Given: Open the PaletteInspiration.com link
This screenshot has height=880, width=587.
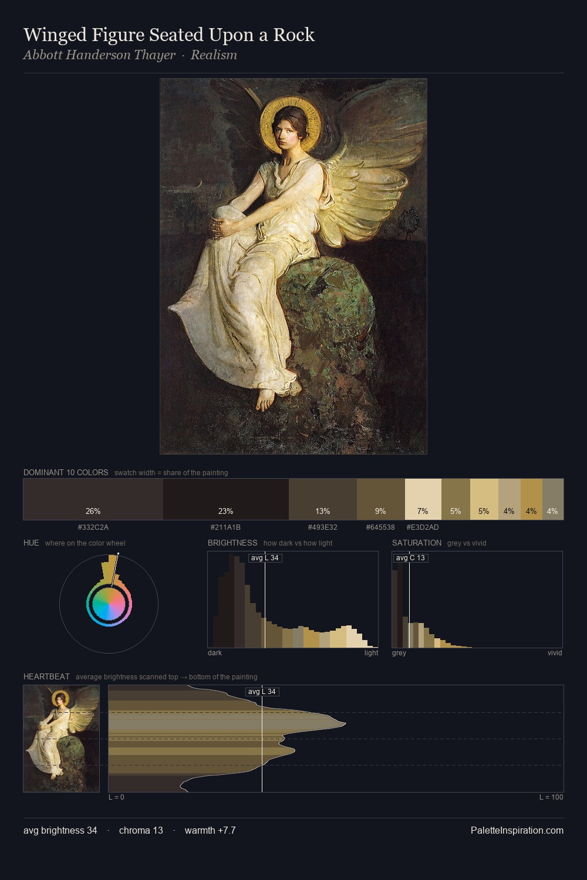Looking at the screenshot, I should 517,830.
